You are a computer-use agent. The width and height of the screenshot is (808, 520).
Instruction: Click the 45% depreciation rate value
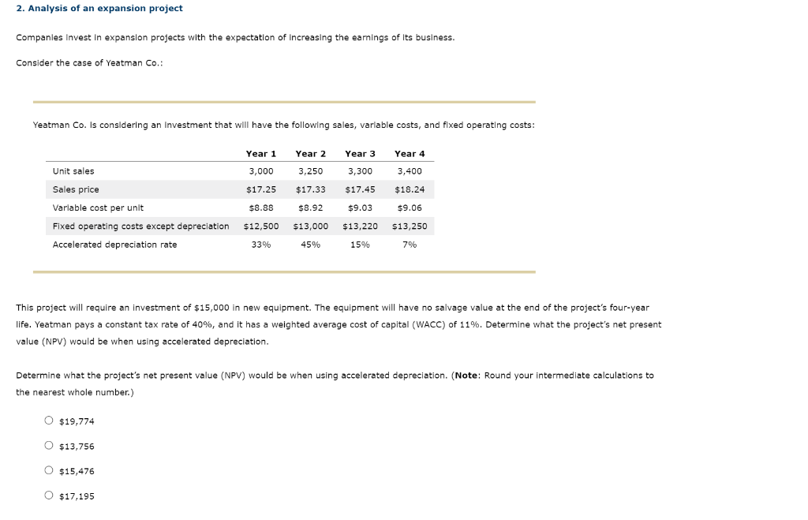(x=309, y=245)
